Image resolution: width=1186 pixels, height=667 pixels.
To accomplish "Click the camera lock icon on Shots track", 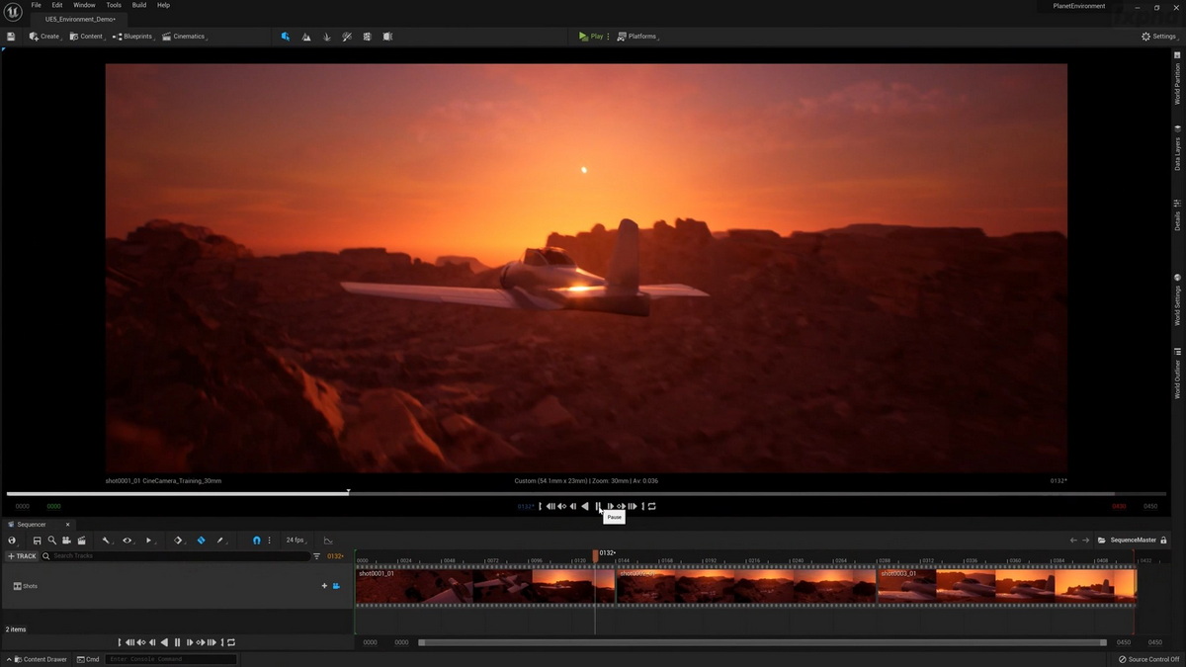I will pos(336,586).
